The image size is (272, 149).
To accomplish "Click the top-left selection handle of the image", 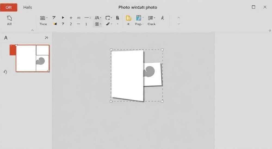I will pos(111,50).
